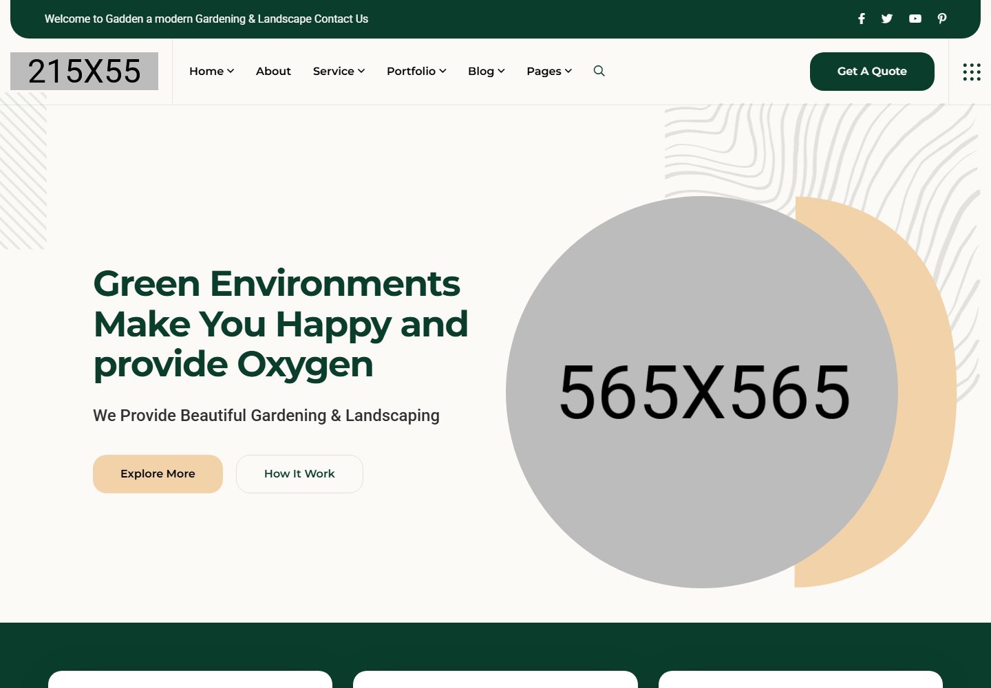Open the Facebook social link
Screen dimensions: 991x688
coord(861,19)
